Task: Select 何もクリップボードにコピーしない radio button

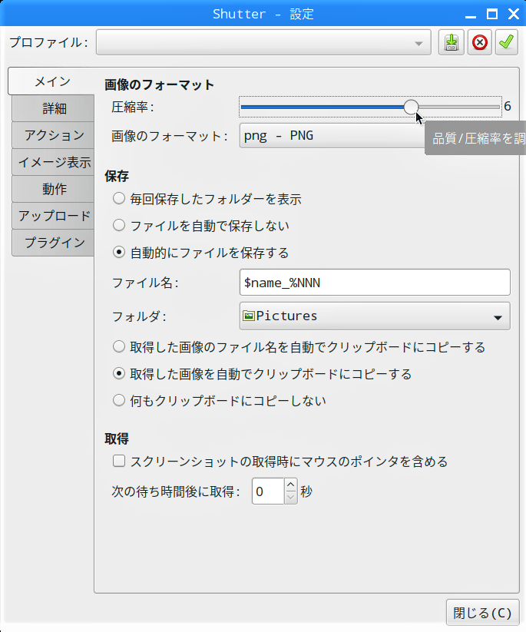Action: [119, 401]
